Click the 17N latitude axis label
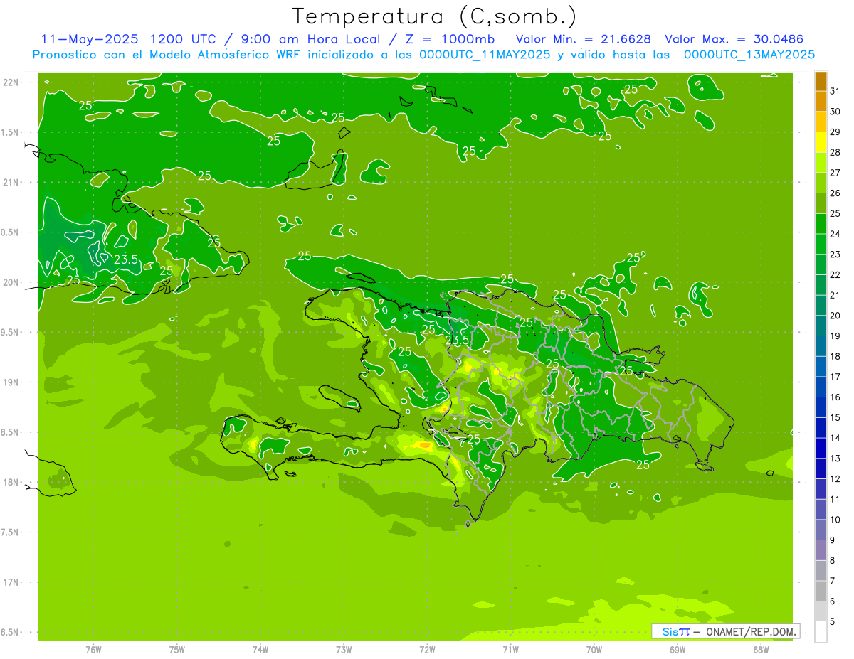 click(x=11, y=582)
